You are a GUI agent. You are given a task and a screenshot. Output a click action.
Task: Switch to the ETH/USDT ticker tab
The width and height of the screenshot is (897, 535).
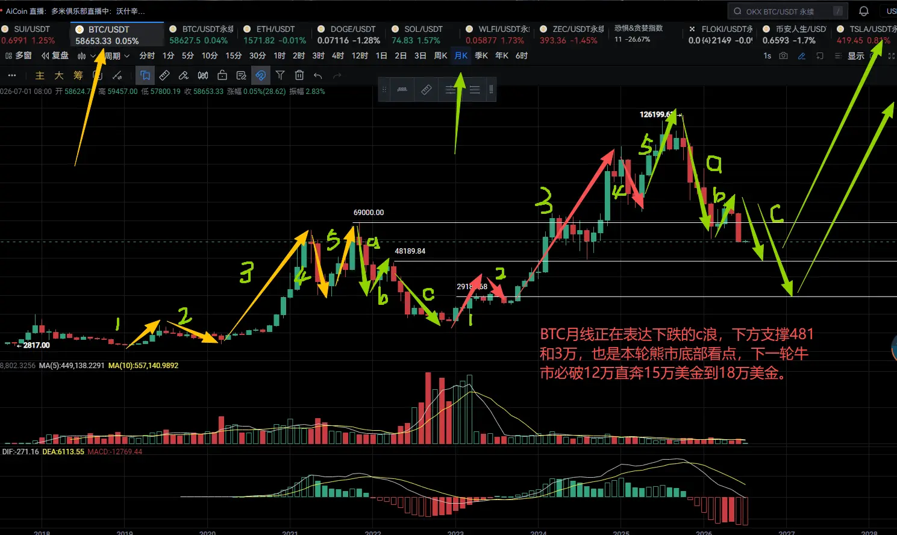click(x=275, y=34)
